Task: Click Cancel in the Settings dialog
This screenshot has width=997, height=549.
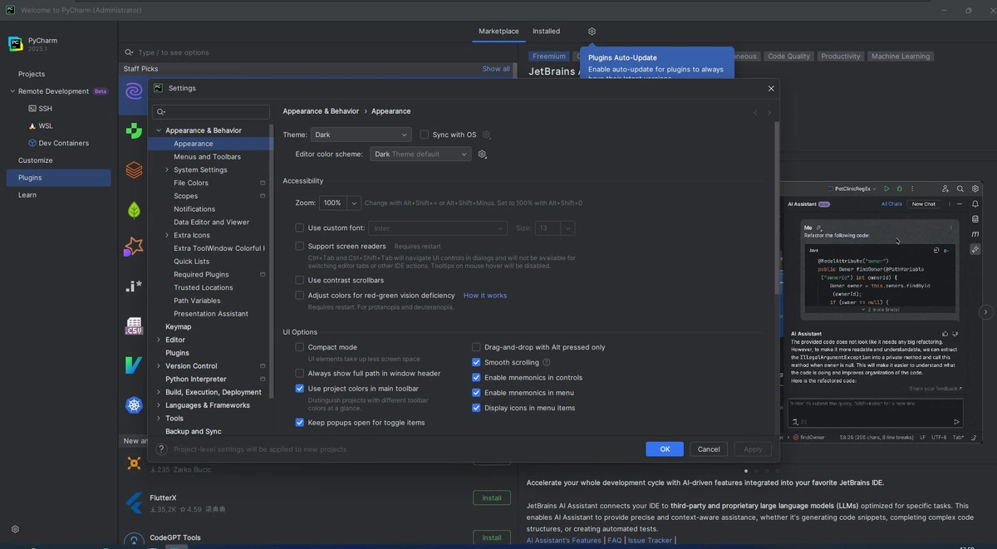Action: point(709,449)
